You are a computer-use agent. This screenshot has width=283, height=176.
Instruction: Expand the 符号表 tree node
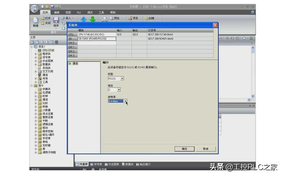[x=36, y=57]
